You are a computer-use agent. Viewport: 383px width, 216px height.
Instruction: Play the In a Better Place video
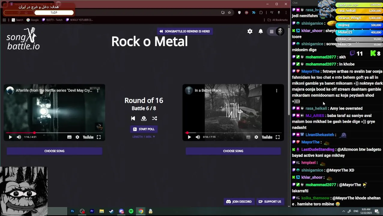point(189,137)
